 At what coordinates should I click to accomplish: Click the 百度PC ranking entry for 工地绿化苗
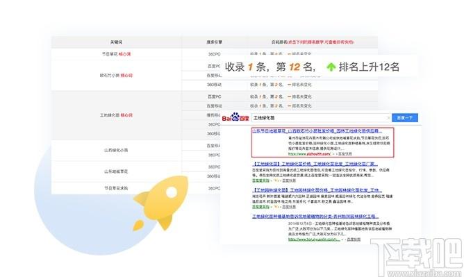pyautogui.click(x=280, y=96)
